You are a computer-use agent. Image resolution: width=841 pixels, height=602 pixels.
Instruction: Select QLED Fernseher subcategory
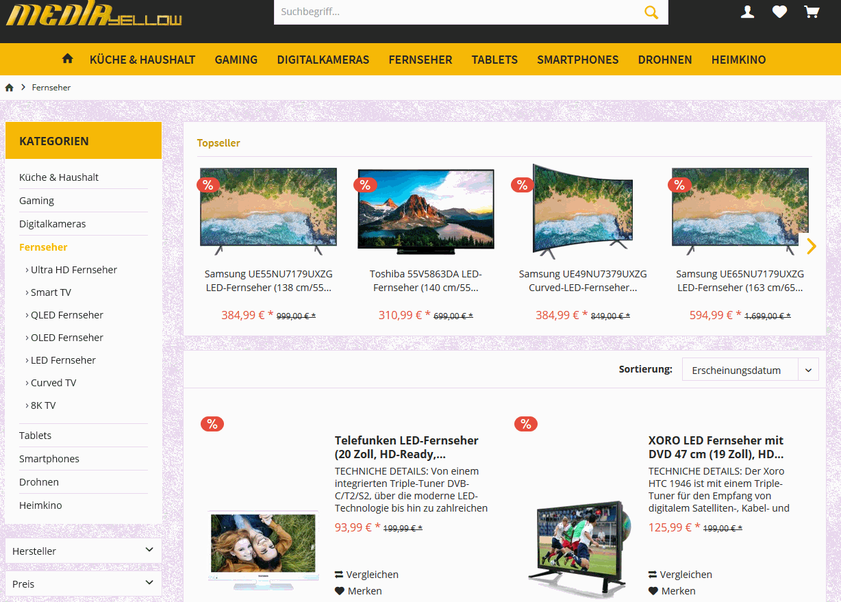click(x=67, y=315)
